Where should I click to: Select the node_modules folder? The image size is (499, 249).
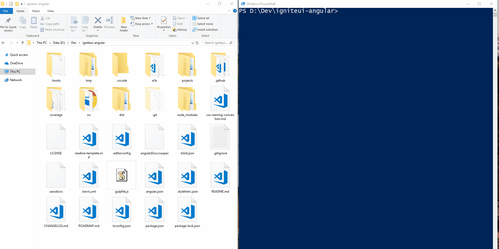[x=187, y=102]
